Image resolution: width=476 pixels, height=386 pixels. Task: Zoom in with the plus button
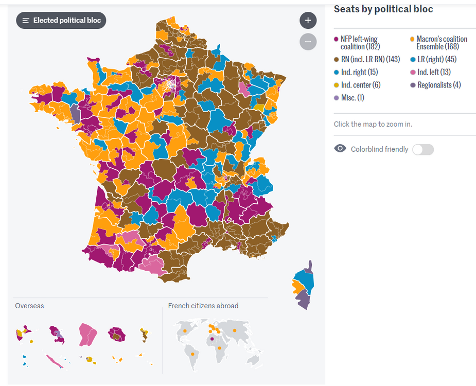click(x=308, y=21)
